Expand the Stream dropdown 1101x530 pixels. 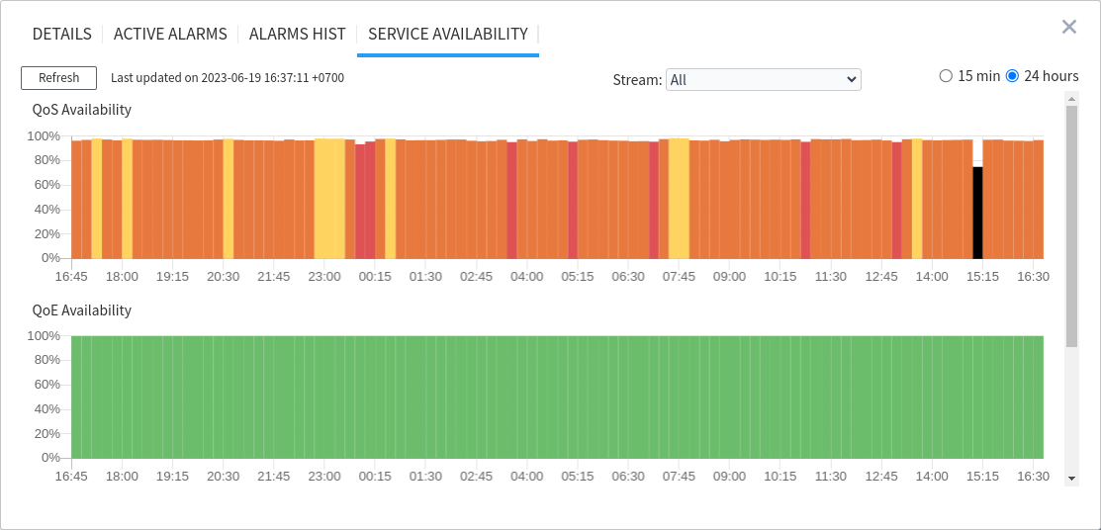pos(763,80)
